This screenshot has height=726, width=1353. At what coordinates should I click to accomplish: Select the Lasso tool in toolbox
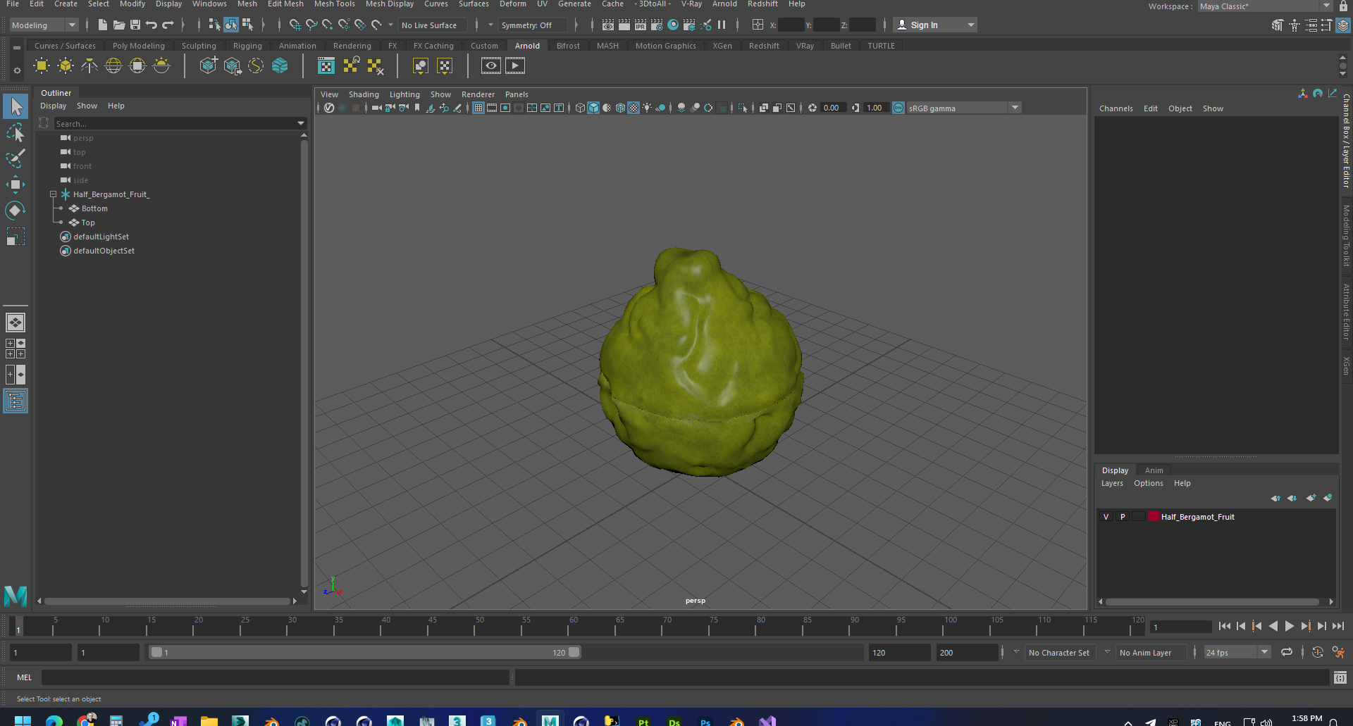pos(15,132)
